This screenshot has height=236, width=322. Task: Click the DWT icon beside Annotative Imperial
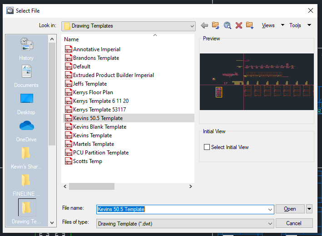(x=69, y=49)
